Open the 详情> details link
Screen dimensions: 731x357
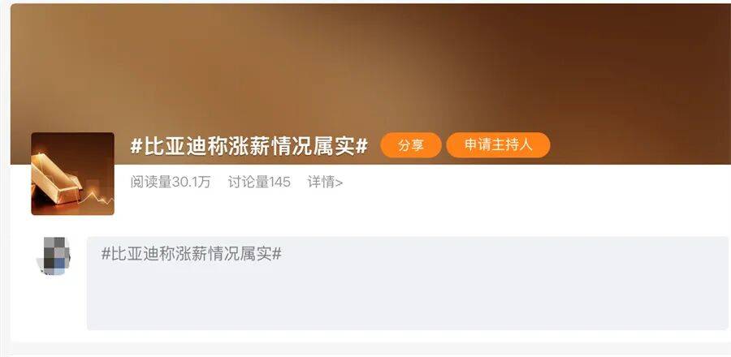[x=326, y=182]
